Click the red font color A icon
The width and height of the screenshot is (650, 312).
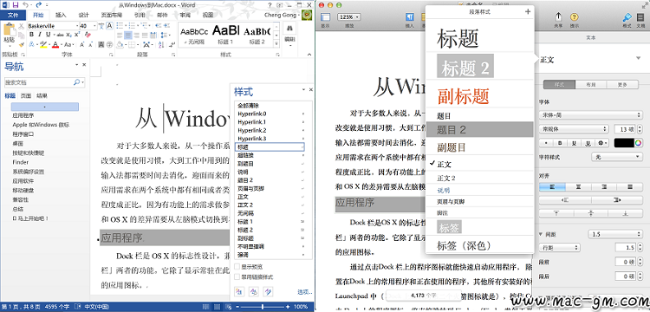point(55,44)
